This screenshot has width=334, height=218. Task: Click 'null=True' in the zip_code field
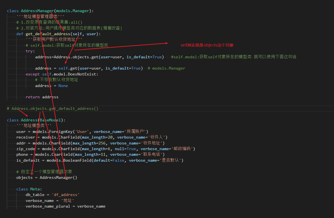pos(125,149)
